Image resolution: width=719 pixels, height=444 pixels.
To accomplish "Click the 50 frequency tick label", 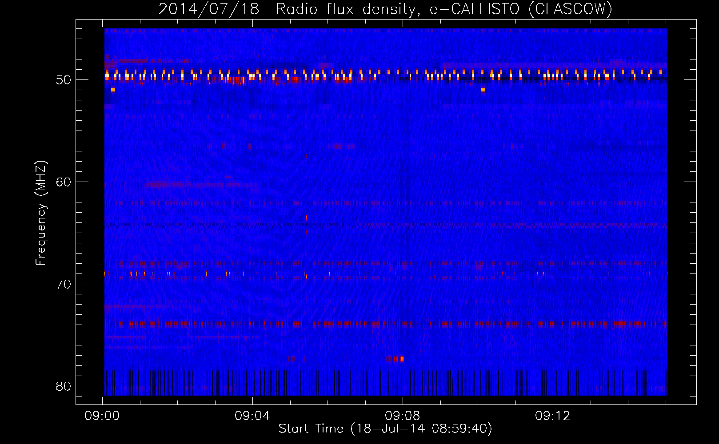I will click(64, 80).
